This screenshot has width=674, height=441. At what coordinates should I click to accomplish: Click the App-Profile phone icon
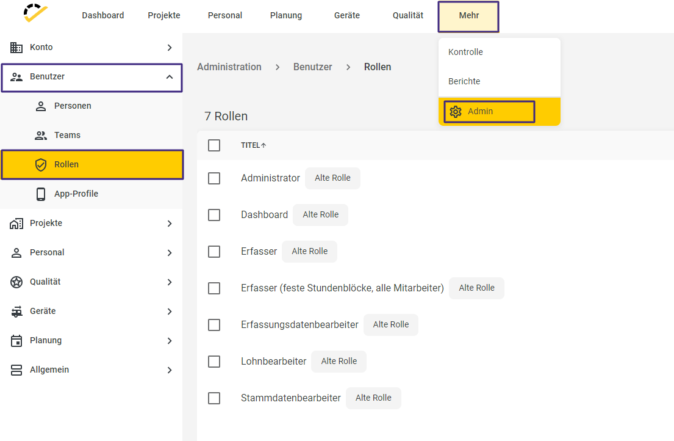pyautogui.click(x=41, y=194)
